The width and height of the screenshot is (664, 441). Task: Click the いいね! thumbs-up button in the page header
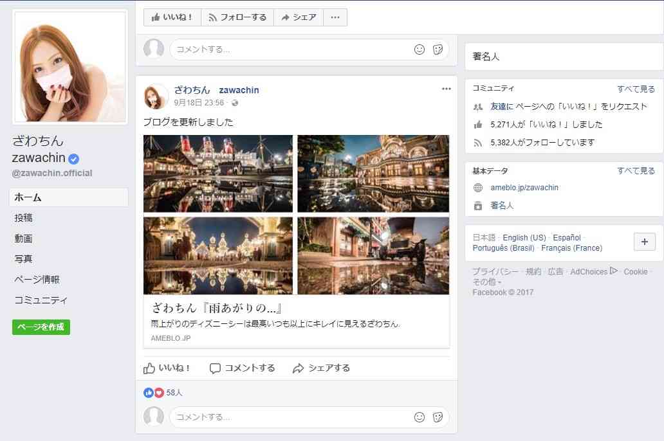[x=172, y=17]
